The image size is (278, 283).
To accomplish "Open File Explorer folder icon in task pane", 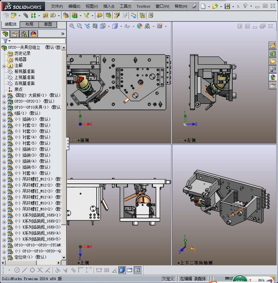I will (273, 61).
